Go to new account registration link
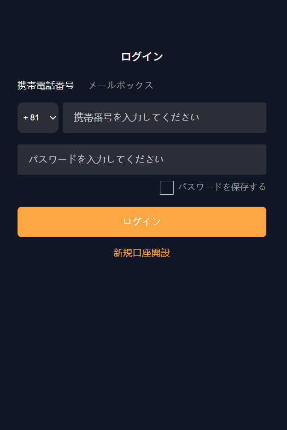 tap(142, 253)
